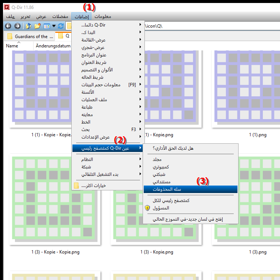
Task: Choose مجلد in the submenu
Action: click(x=190, y=159)
